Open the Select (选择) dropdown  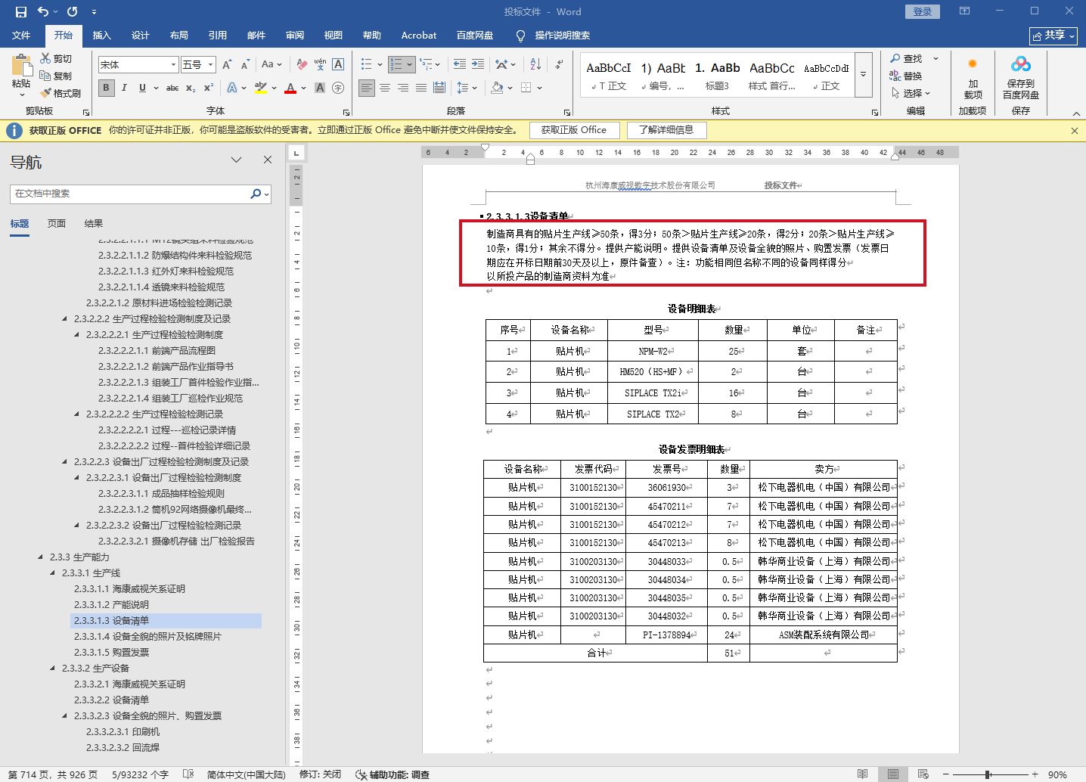(x=911, y=93)
